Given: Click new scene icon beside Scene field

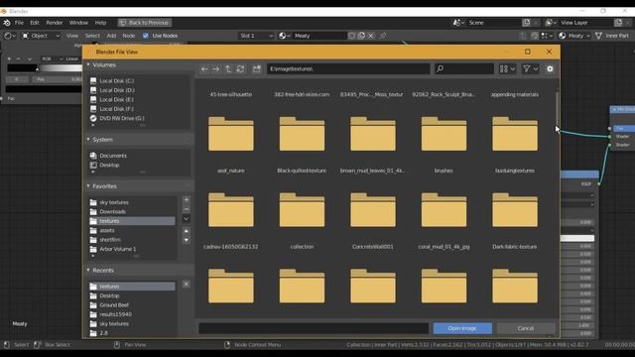Looking at the screenshot, I should pyautogui.click(x=526, y=23).
